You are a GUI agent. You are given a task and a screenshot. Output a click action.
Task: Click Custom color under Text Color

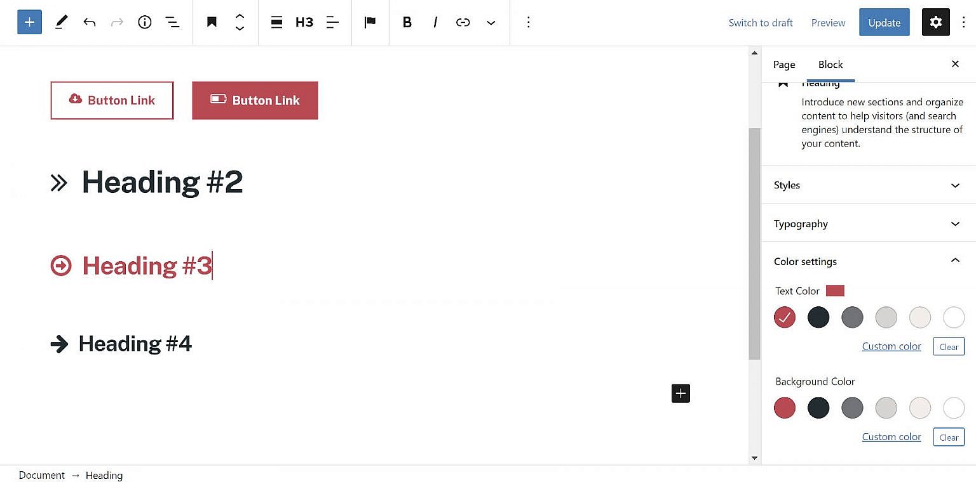(x=891, y=346)
